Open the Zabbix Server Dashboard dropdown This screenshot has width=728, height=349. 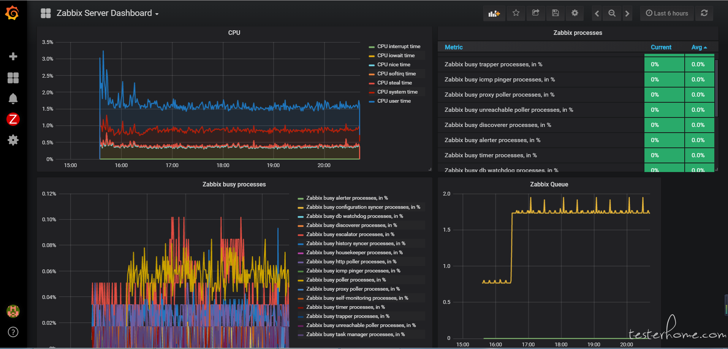click(108, 13)
